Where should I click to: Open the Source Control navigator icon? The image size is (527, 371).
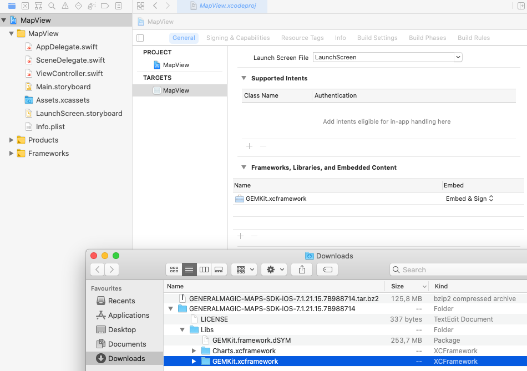[25, 6]
